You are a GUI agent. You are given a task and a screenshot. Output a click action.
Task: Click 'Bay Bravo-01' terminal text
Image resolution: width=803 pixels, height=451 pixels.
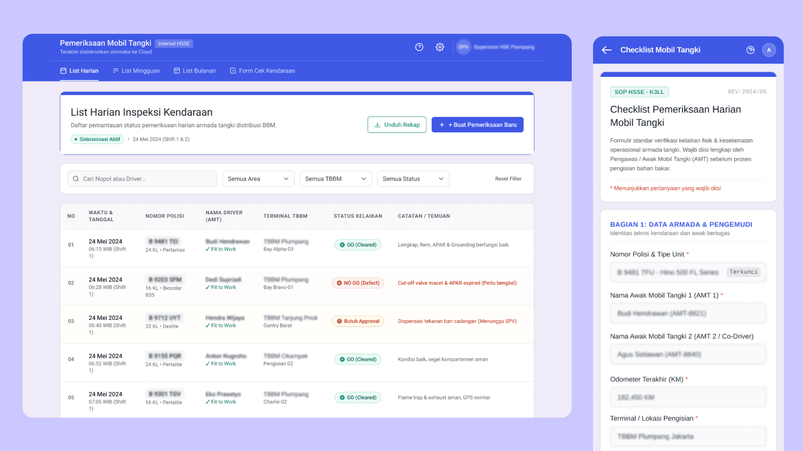tap(279, 287)
